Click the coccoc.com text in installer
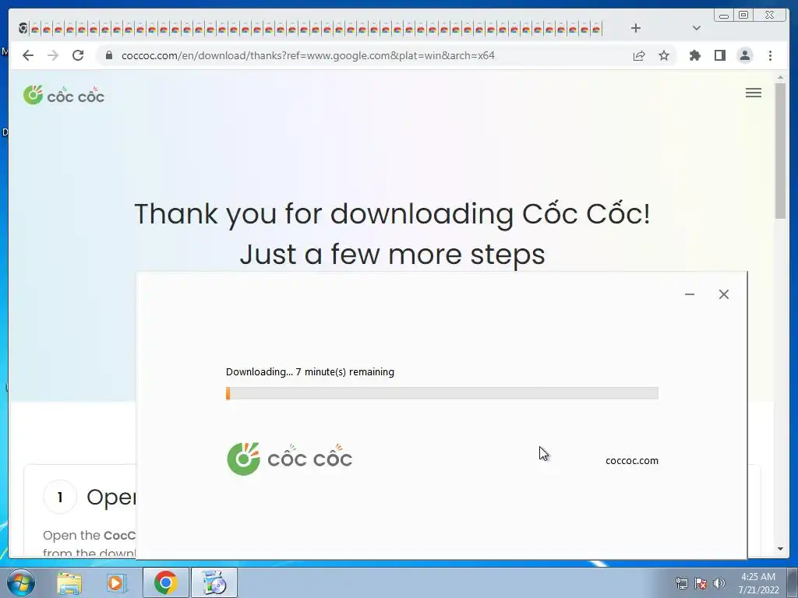 coord(631,461)
